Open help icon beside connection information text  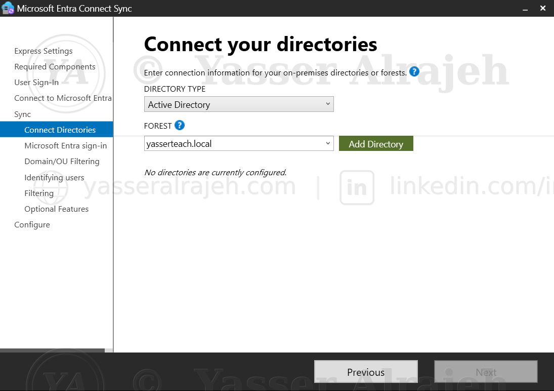coord(414,71)
